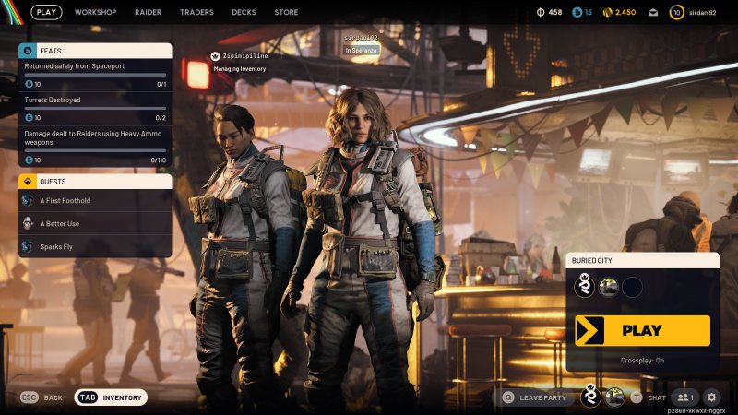Viewport: 738px width, 415px height.
Task: Click the settings gear icon
Action: pos(711,397)
